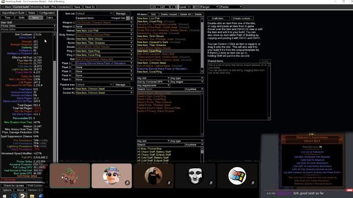
Task: Click muted mic icon on hooded person tile
Action: tap(169, 183)
